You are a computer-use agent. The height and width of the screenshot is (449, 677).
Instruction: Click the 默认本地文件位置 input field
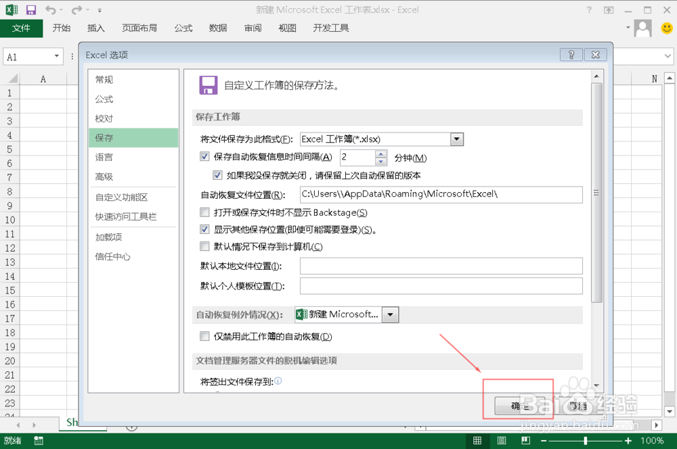(x=441, y=266)
